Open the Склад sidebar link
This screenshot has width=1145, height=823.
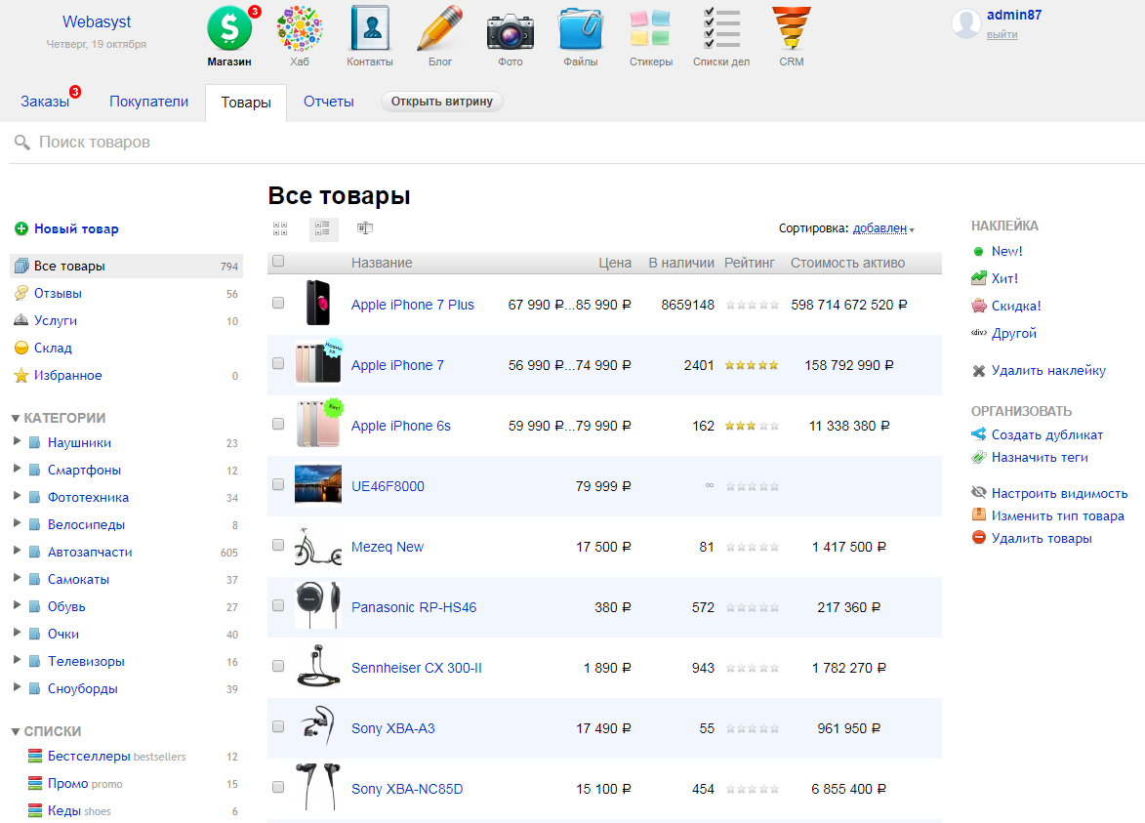click(53, 348)
